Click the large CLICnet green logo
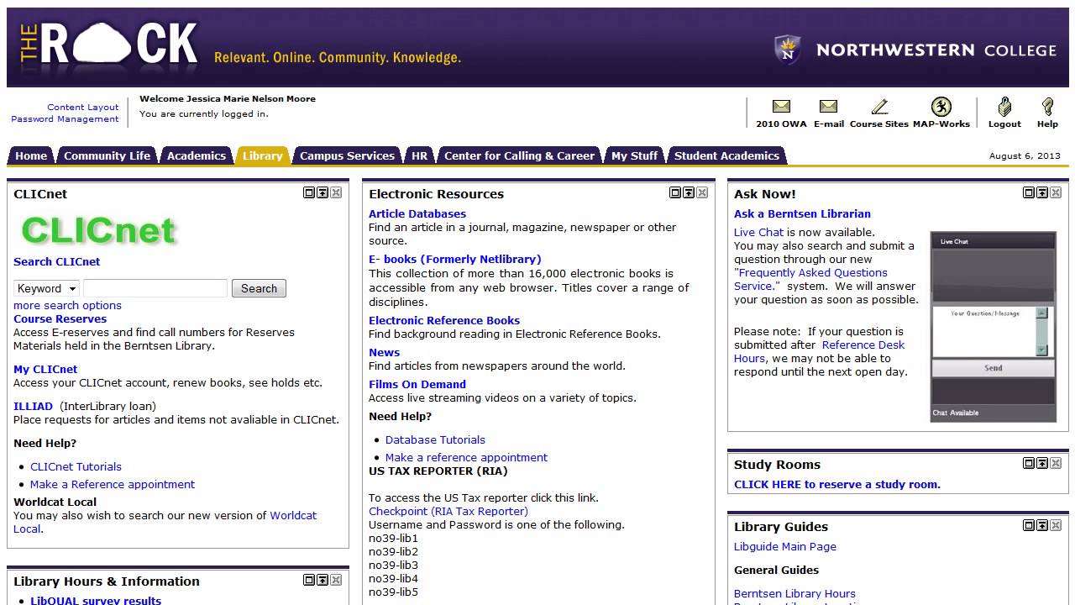This screenshot has height=605, width=1075. (x=98, y=230)
